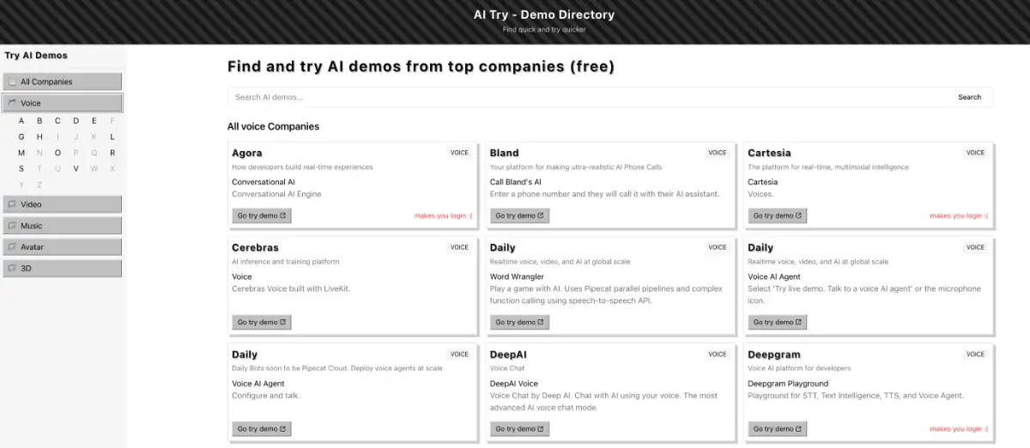Click the Deepgram card title
The width and height of the screenshot is (1030, 448).
tap(774, 354)
